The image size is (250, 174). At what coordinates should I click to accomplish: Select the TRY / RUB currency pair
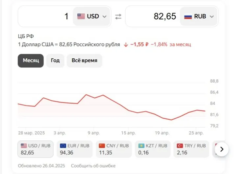191,149
